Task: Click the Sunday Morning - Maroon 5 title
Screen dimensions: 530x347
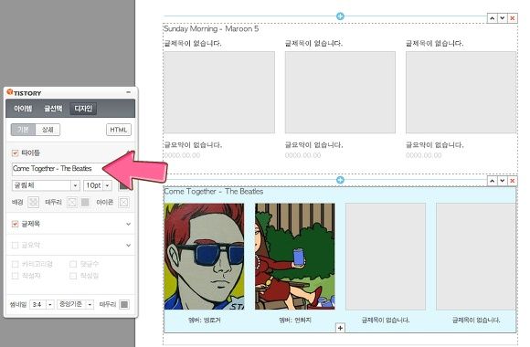Action: point(211,28)
